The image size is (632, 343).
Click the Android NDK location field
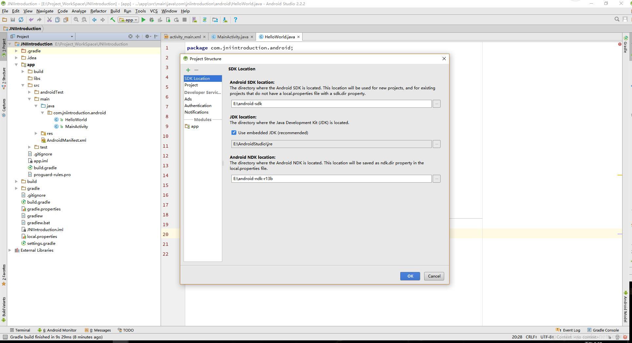click(331, 179)
